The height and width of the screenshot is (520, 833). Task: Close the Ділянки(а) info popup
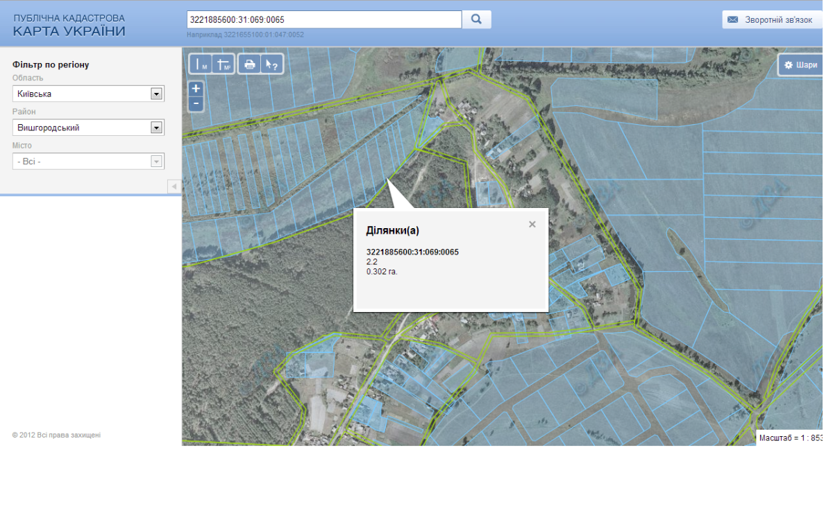[532, 224]
